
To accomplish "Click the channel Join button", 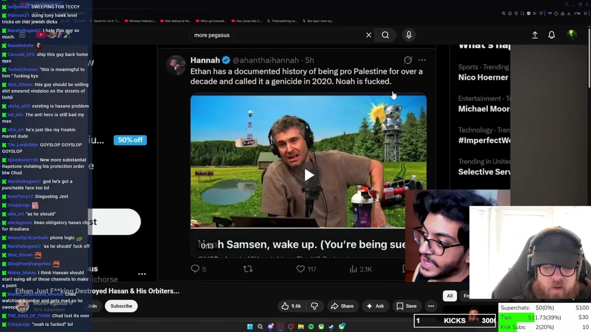I will [92, 306].
